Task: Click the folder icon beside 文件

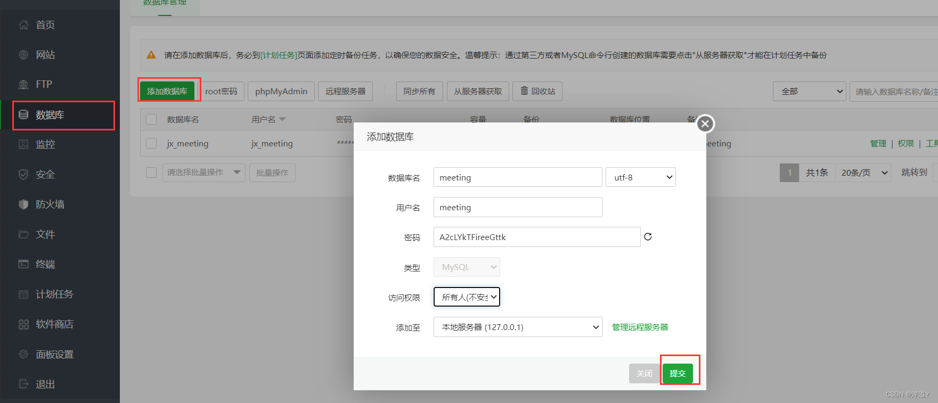Action: click(x=23, y=234)
